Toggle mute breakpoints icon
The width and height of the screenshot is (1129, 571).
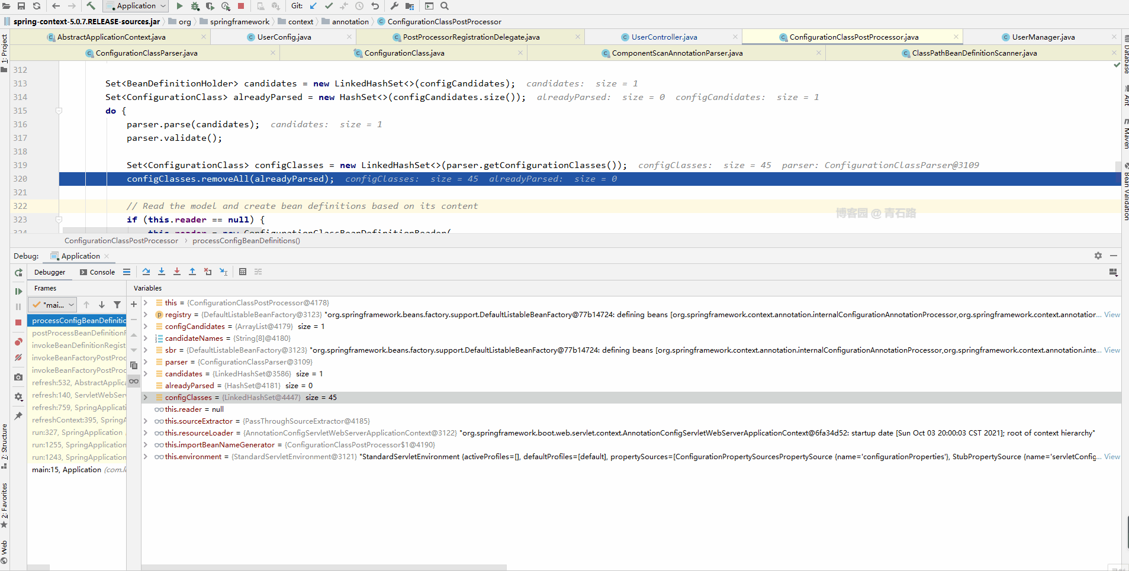click(18, 357)
